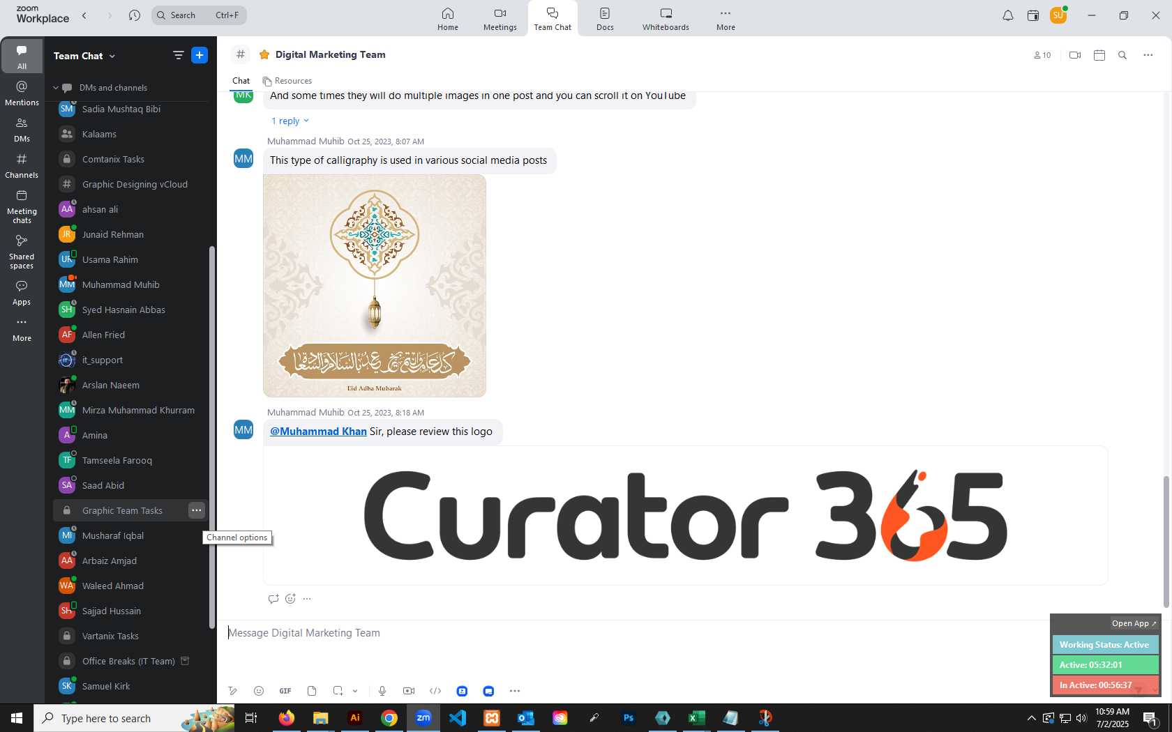The image size is (1172, 732).
Task: Search within this channel
Action: (1122, 55)
